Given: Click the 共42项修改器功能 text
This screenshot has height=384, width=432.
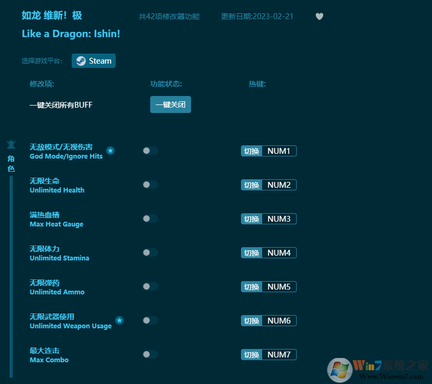Looking at the screenshot, I should tap(169, 16).
